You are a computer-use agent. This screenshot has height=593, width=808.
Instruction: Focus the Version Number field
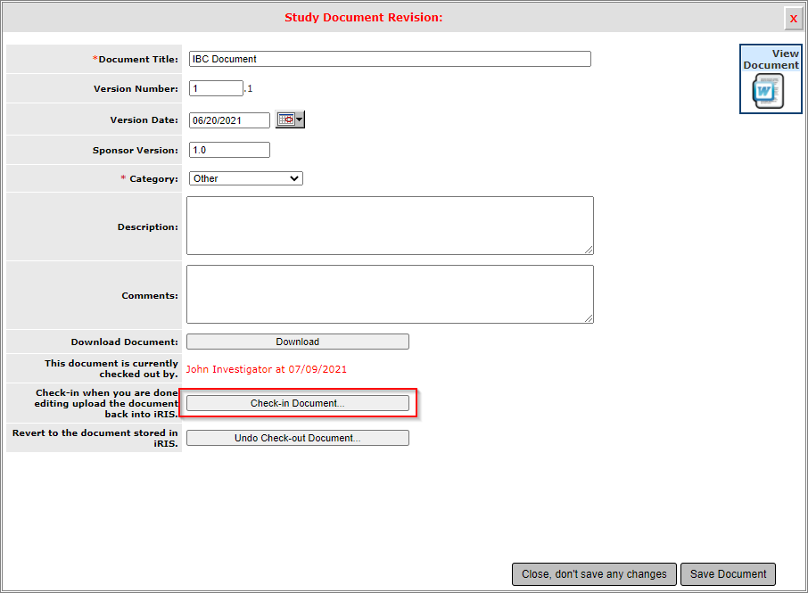point(216,88)
